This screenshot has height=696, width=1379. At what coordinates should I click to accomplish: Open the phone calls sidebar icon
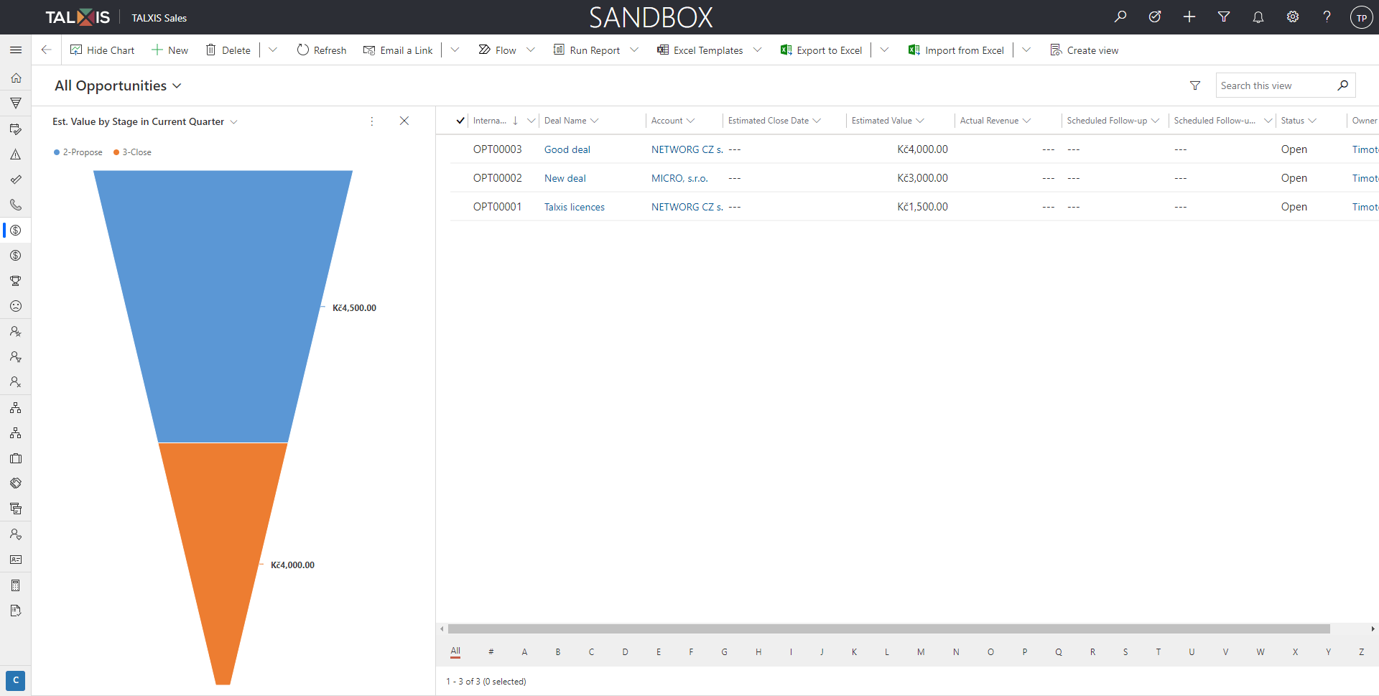click(x=16, y=205)
